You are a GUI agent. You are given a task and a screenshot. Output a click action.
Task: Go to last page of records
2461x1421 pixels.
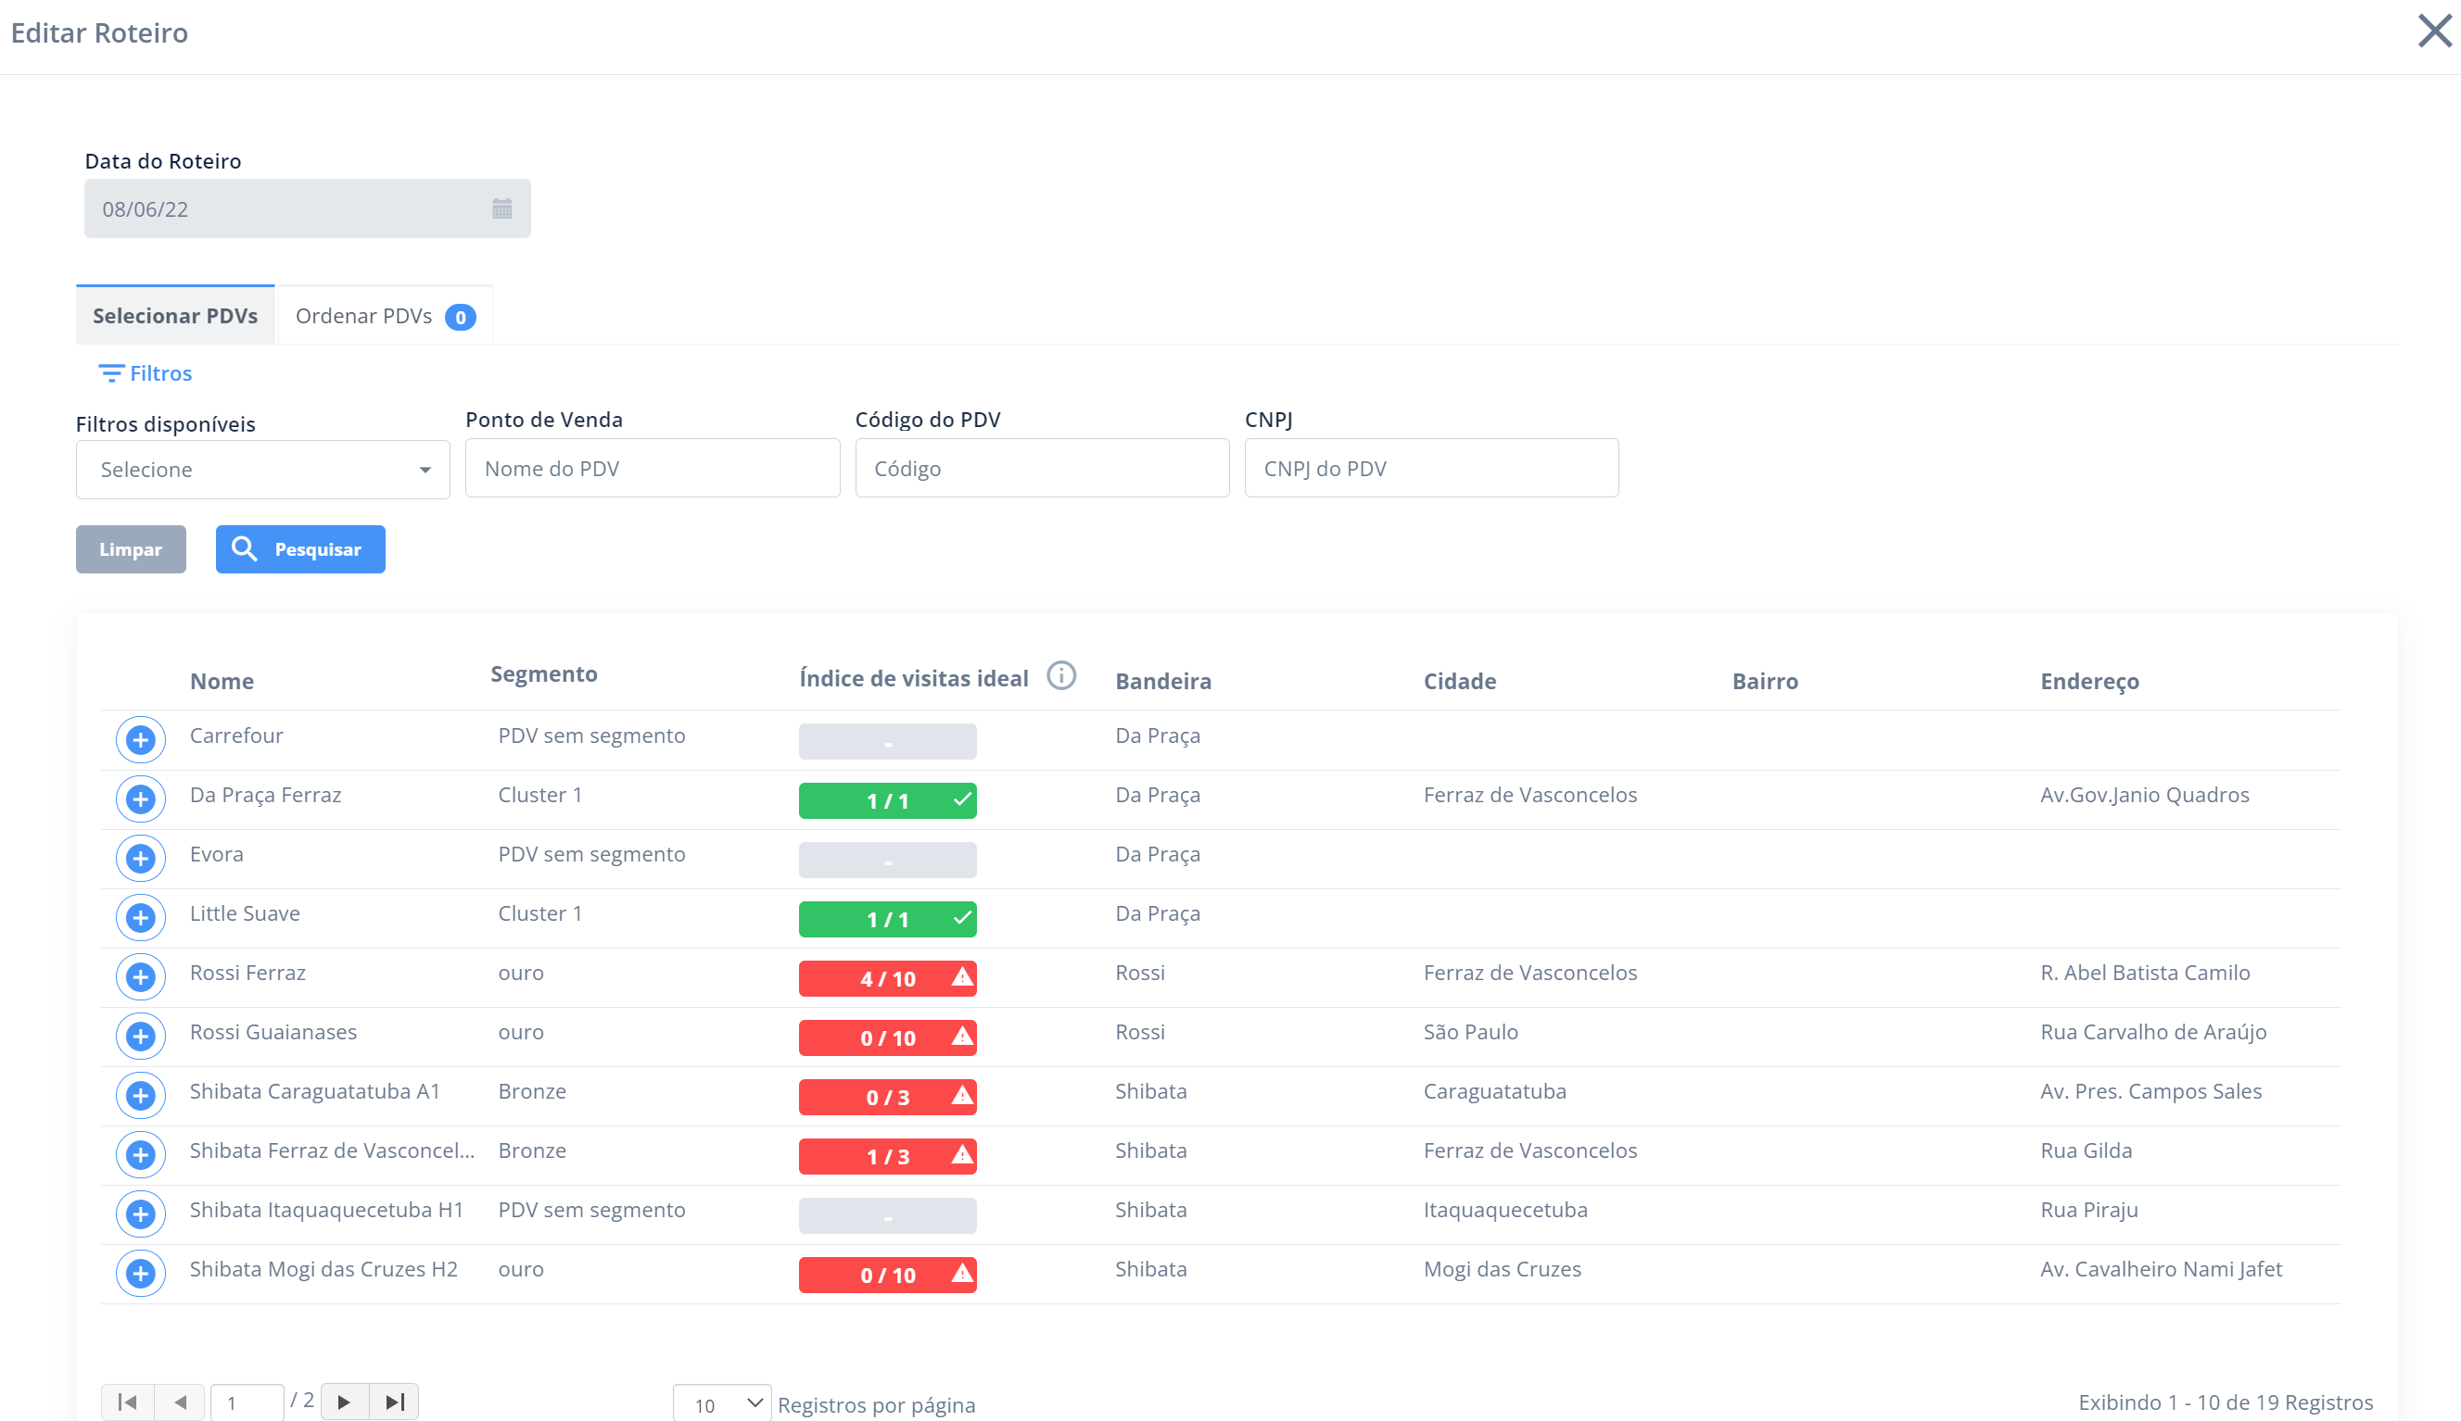point(395,1402)
